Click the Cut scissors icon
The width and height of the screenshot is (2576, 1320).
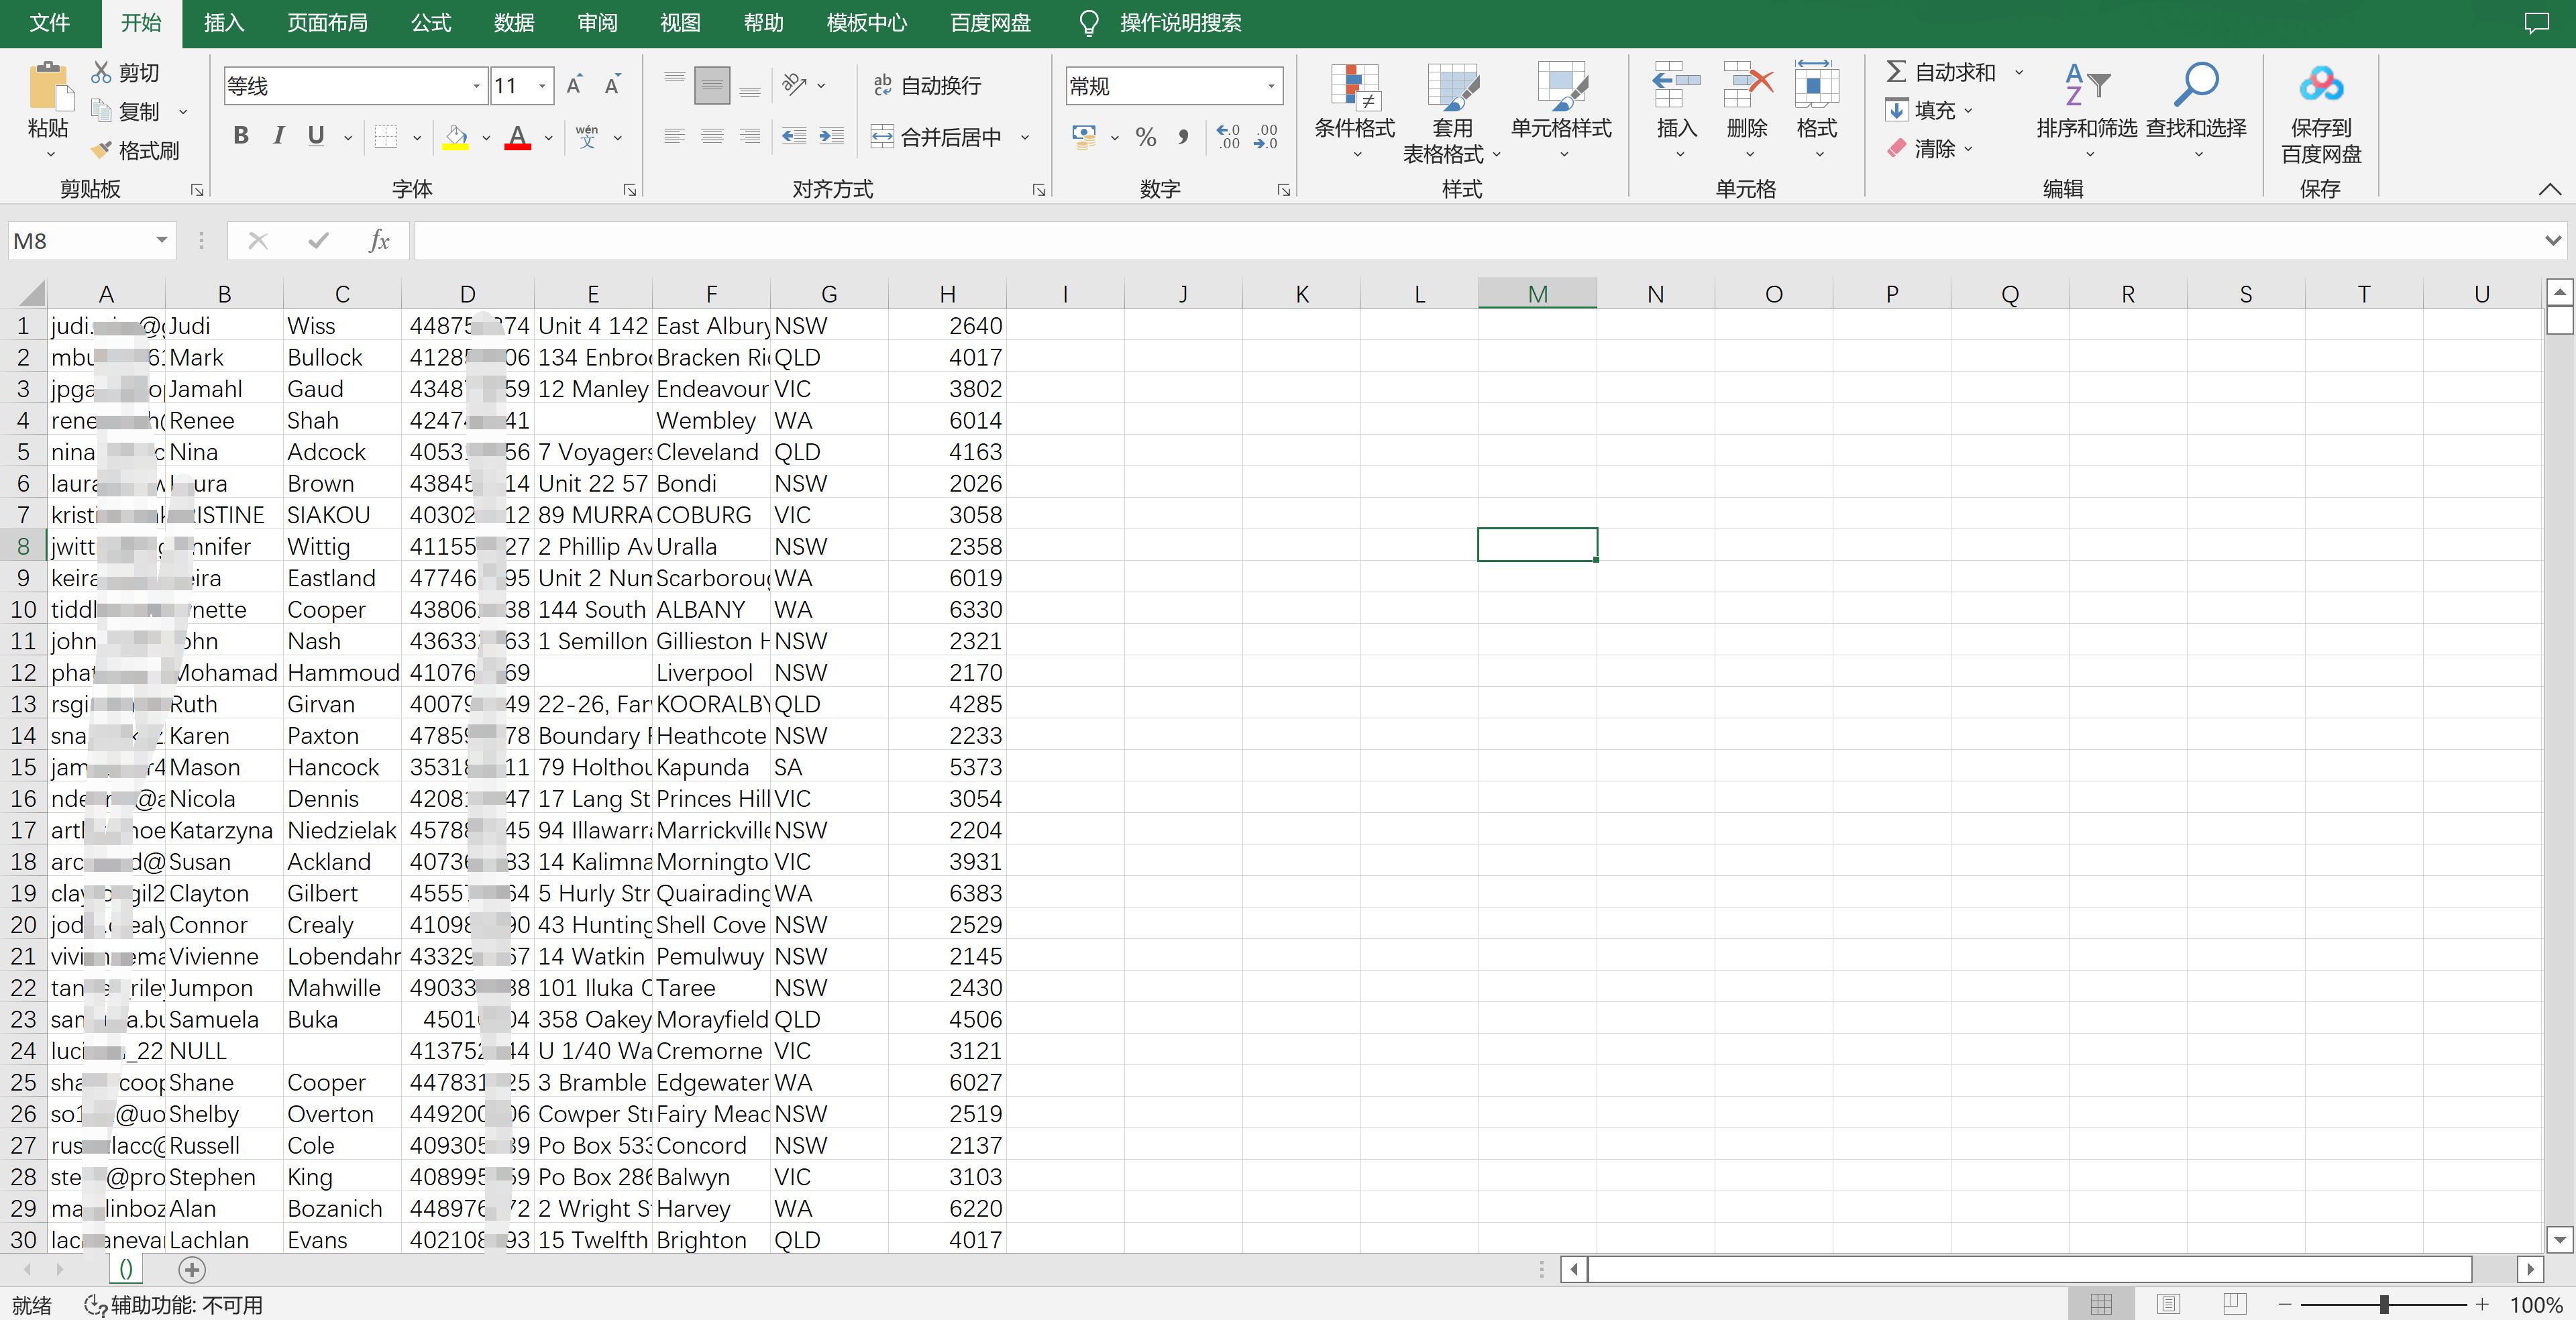101,72
